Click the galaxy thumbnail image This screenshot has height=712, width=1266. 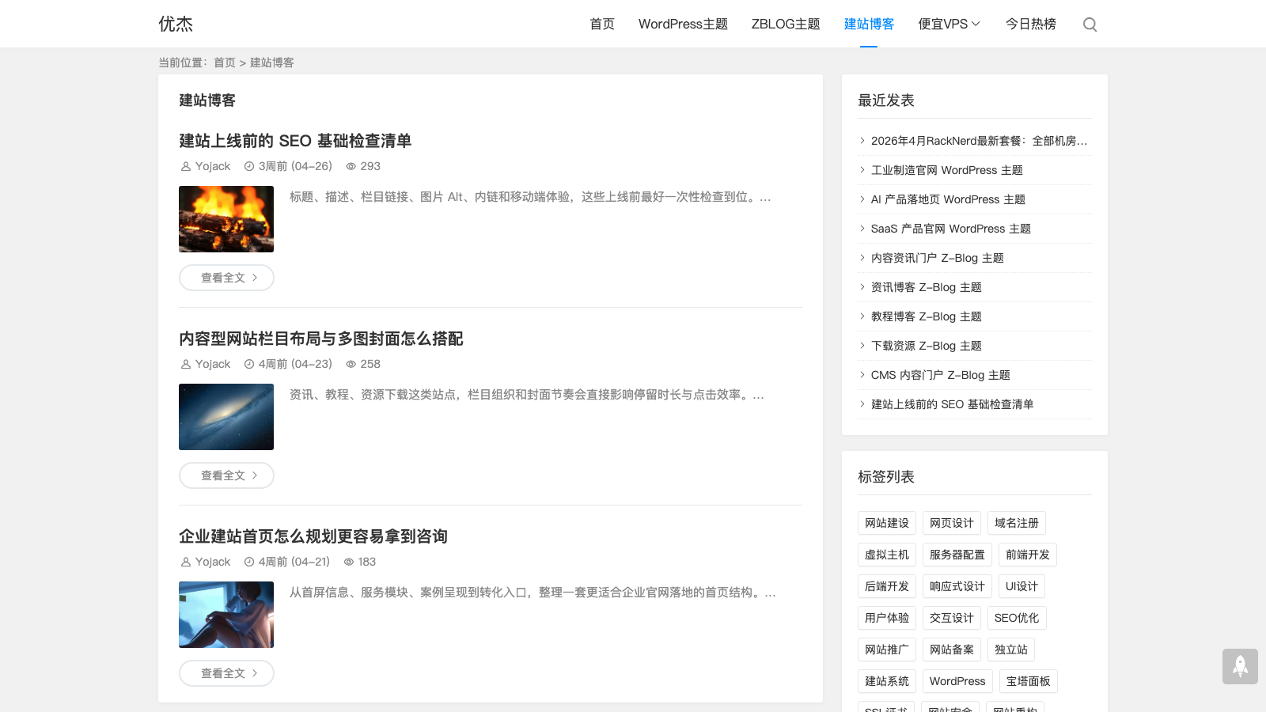pyautogui.click(x=226, y=417)
